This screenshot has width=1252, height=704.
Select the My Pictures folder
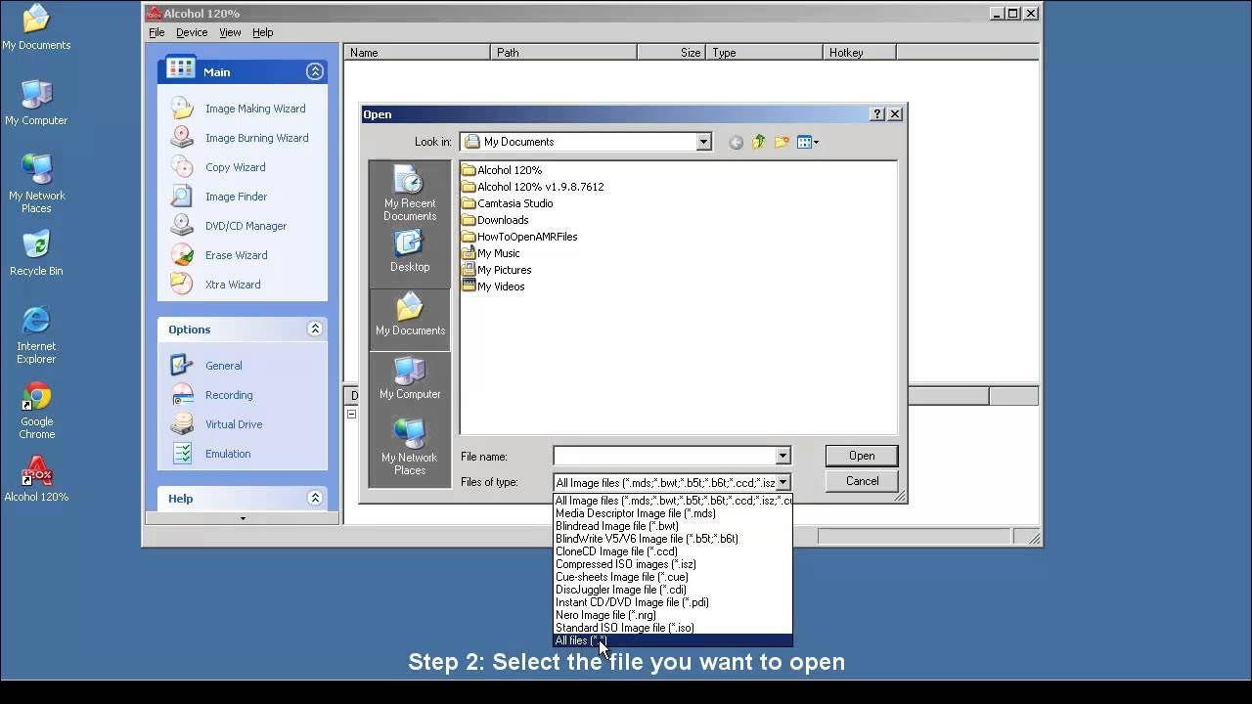497,270
